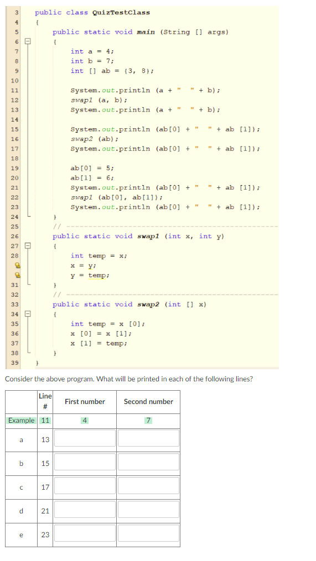Click the 'swap1 (ab[0], ab[1]);' call
Image resolution: width=316 pixels, height=561 pixels.
coord(117,197)
